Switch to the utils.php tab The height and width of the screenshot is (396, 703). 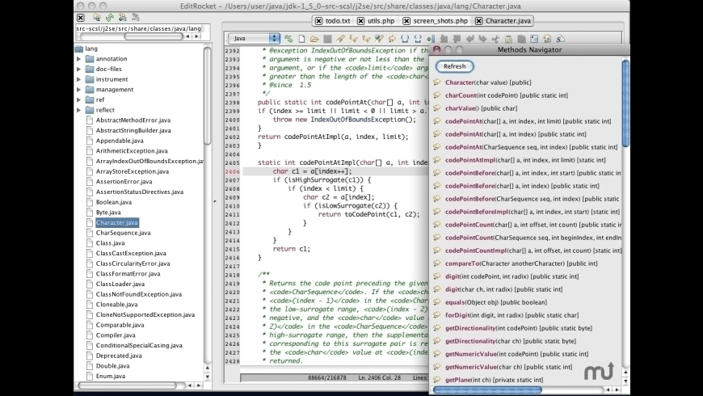381,21
